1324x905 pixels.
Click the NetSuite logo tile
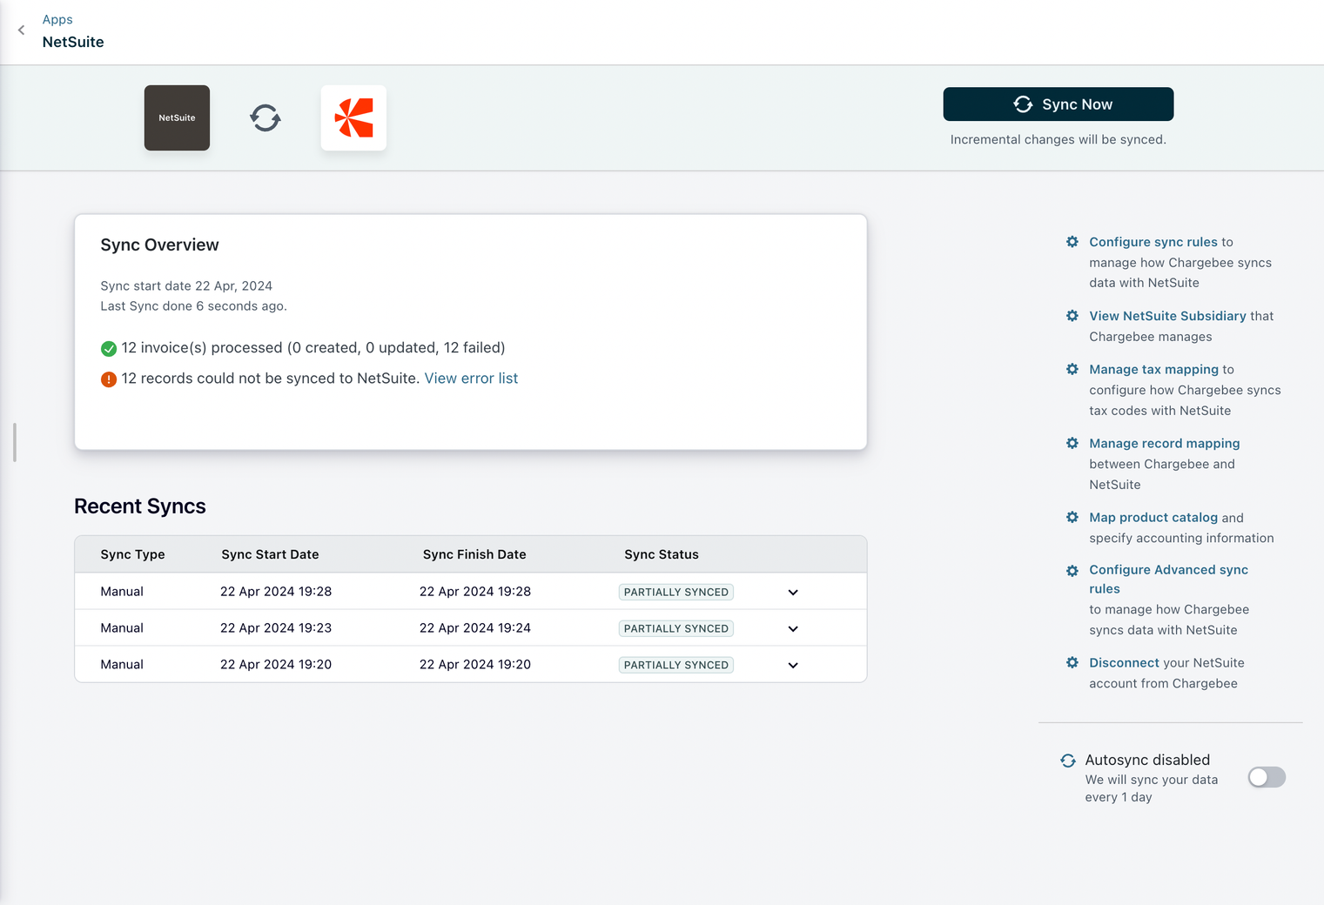click(177, 117)
